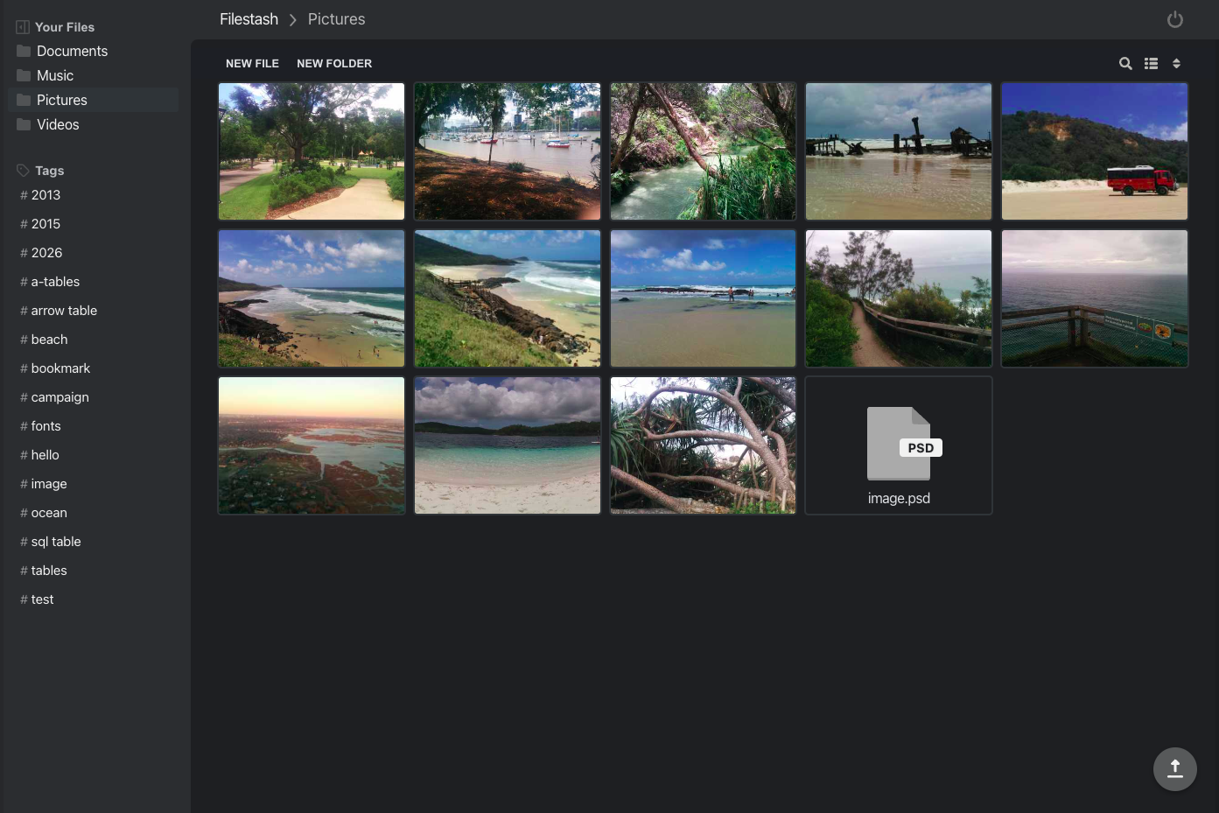Select the hello tag
Viewport: 1219px width, 813px height.
click(x=39, y=455)
